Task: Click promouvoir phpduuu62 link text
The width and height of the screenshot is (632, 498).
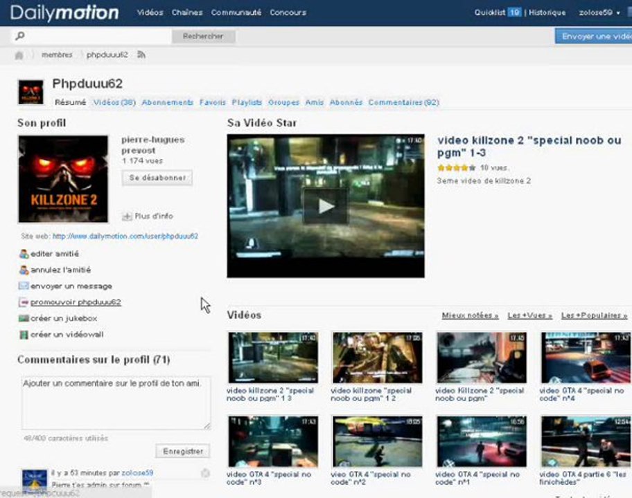Action: pos(76,302)
